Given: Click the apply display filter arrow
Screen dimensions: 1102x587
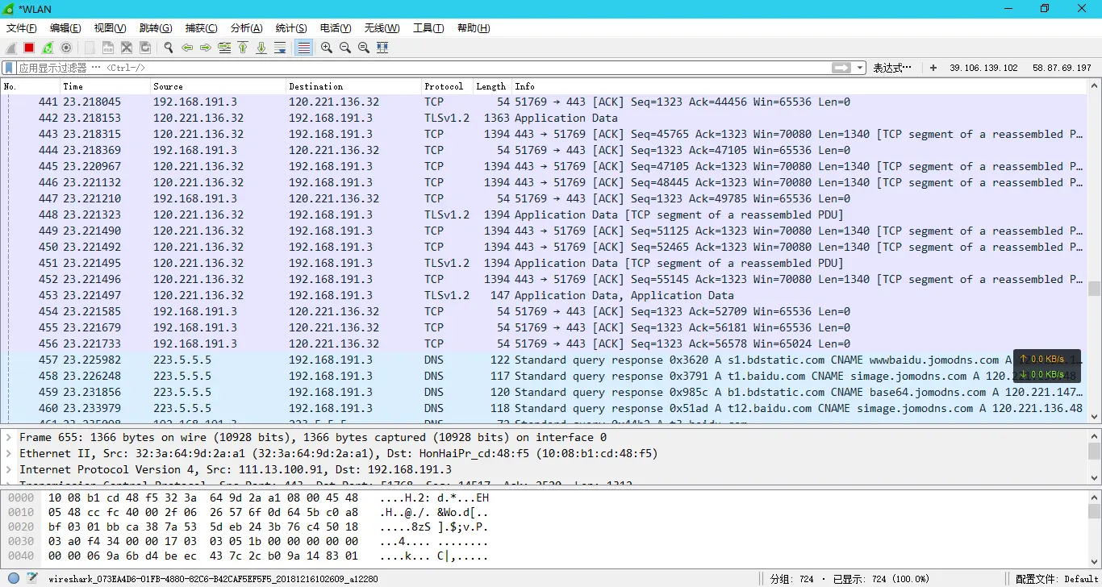Looking at the screenshot, I should (x=841, y=68).
